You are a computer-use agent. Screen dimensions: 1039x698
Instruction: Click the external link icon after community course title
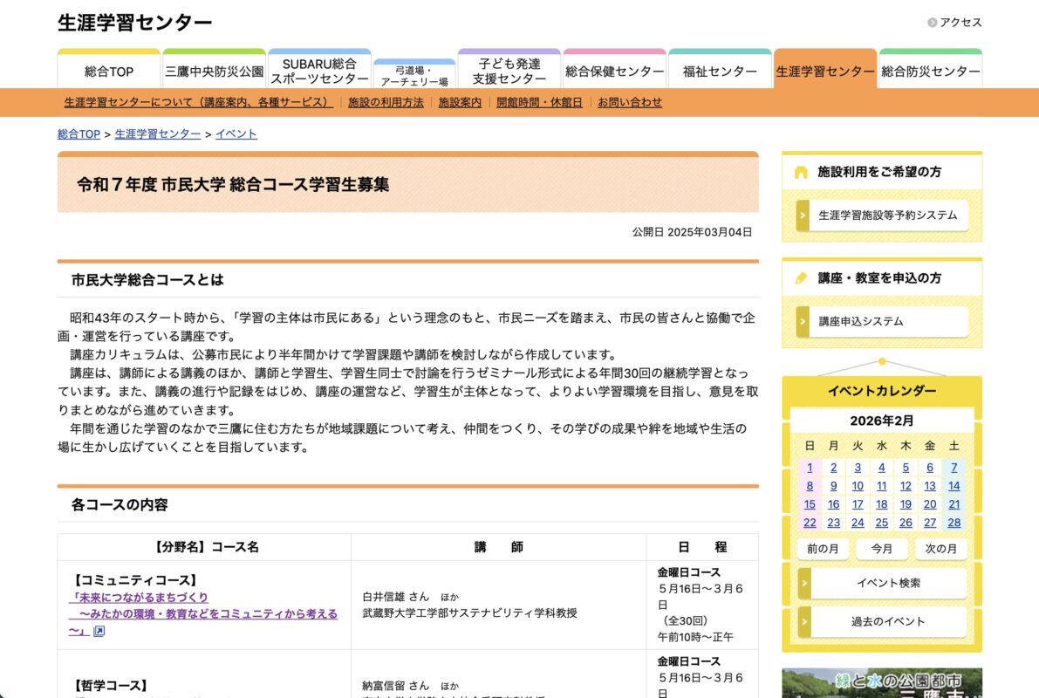pyautogui.click(x=99, y=632)
